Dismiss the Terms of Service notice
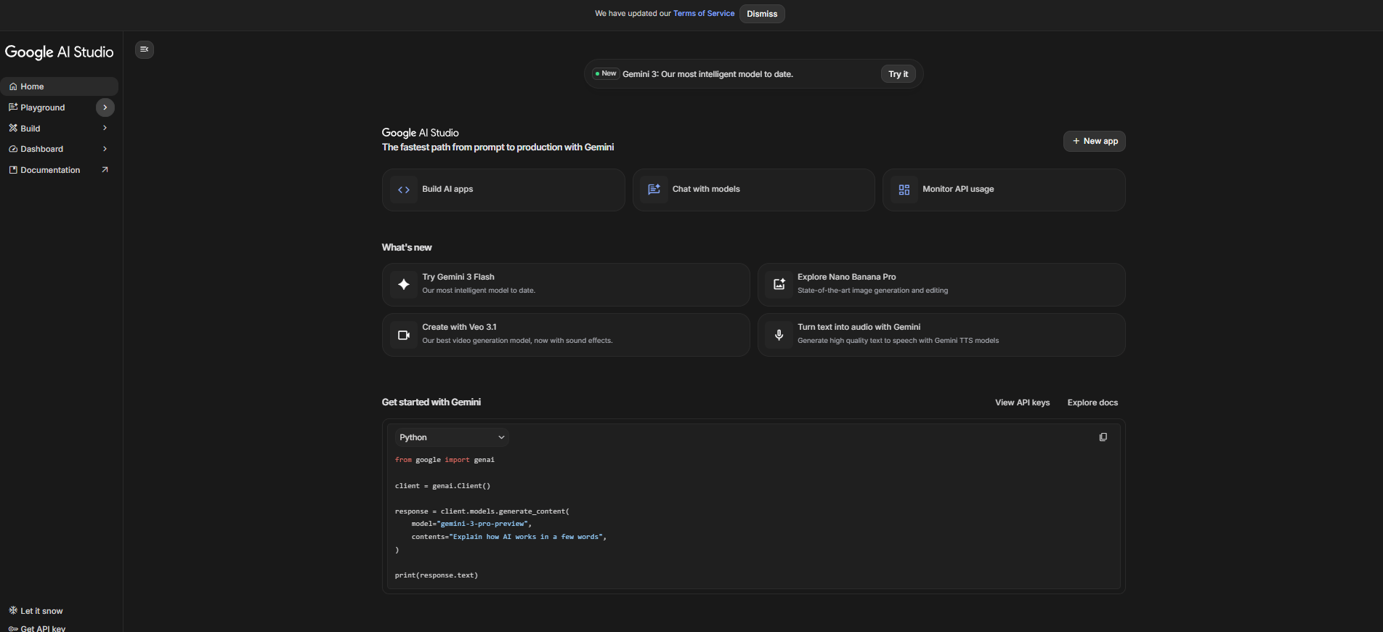 pyautogui.click(x=762, y=14)
